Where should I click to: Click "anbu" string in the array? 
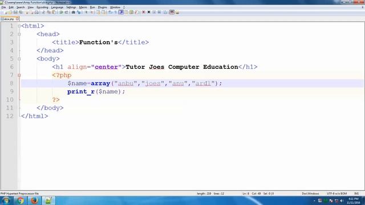[125, 83]
